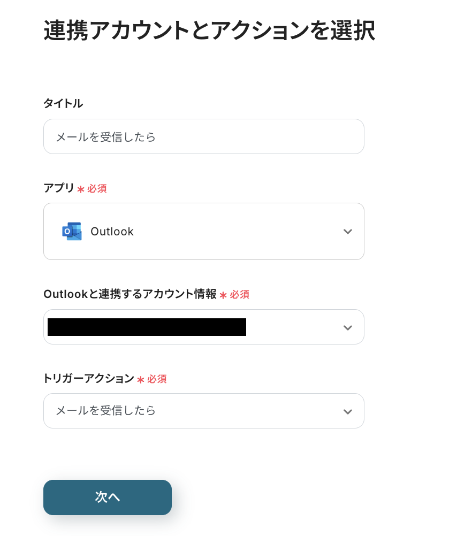Select the Outlook text in app selector
Screen dimensions: 472x536
(112, 232)
